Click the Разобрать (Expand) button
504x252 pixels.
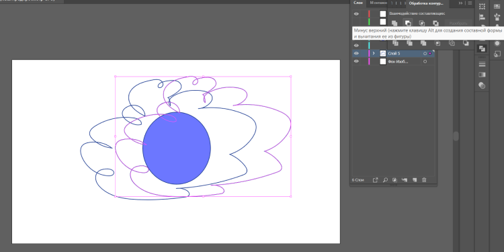[x=458, y=23]
